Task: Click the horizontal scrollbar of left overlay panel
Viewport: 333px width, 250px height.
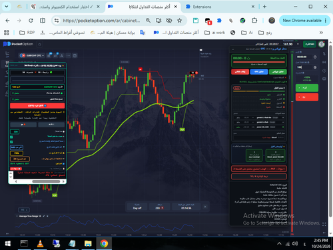Action: (x=46, y=181)
